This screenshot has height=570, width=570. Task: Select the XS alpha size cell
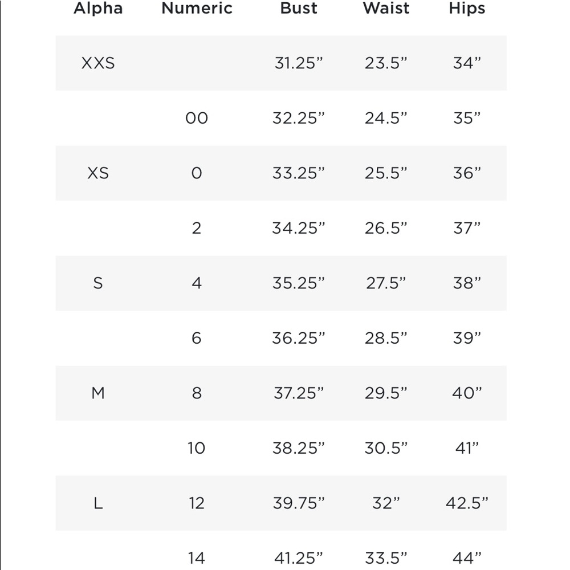pyautogui.click(x=98, y=173)
